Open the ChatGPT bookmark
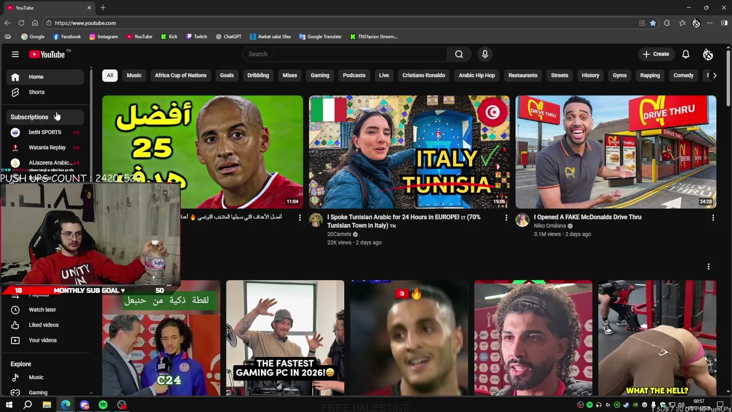 point(229,37)
